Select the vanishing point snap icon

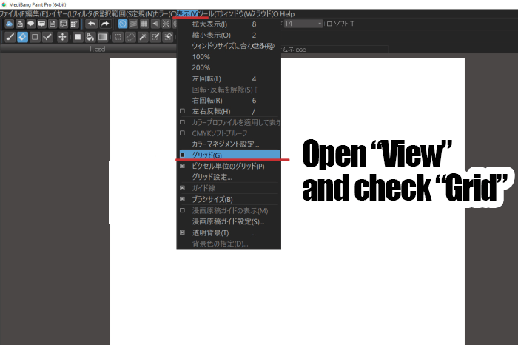[x=155, y=24]
